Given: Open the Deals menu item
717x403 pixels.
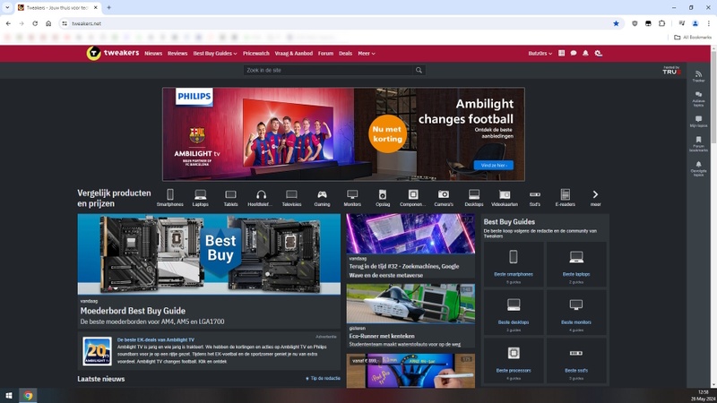Looking at the screenshot, I should [x=345, y=54].
